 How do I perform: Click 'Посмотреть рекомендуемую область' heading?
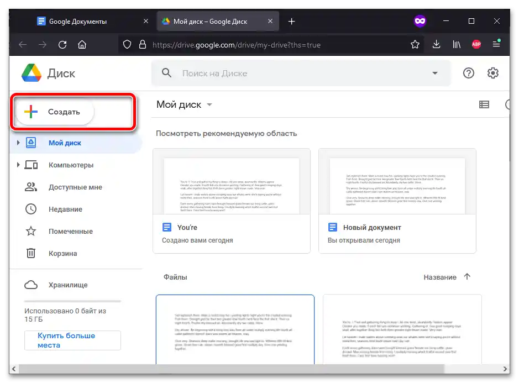point(227,133)
